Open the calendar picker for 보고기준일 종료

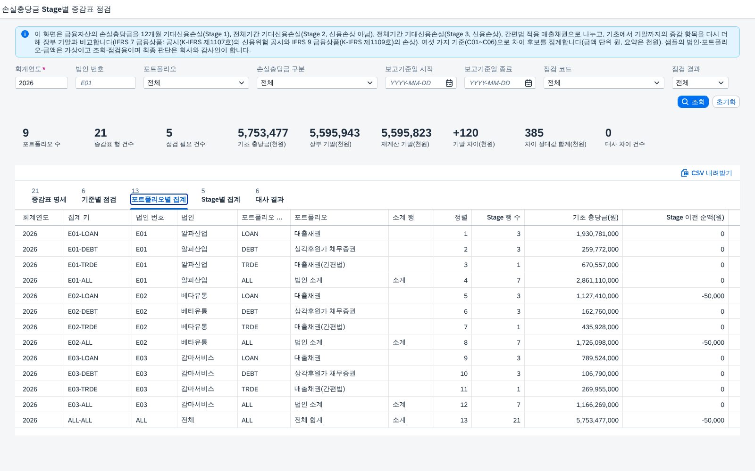528,83
